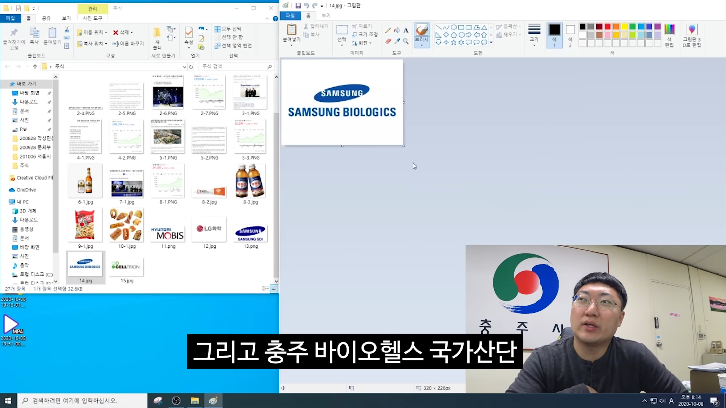Open the Paint File menu tab

[290, 15]
